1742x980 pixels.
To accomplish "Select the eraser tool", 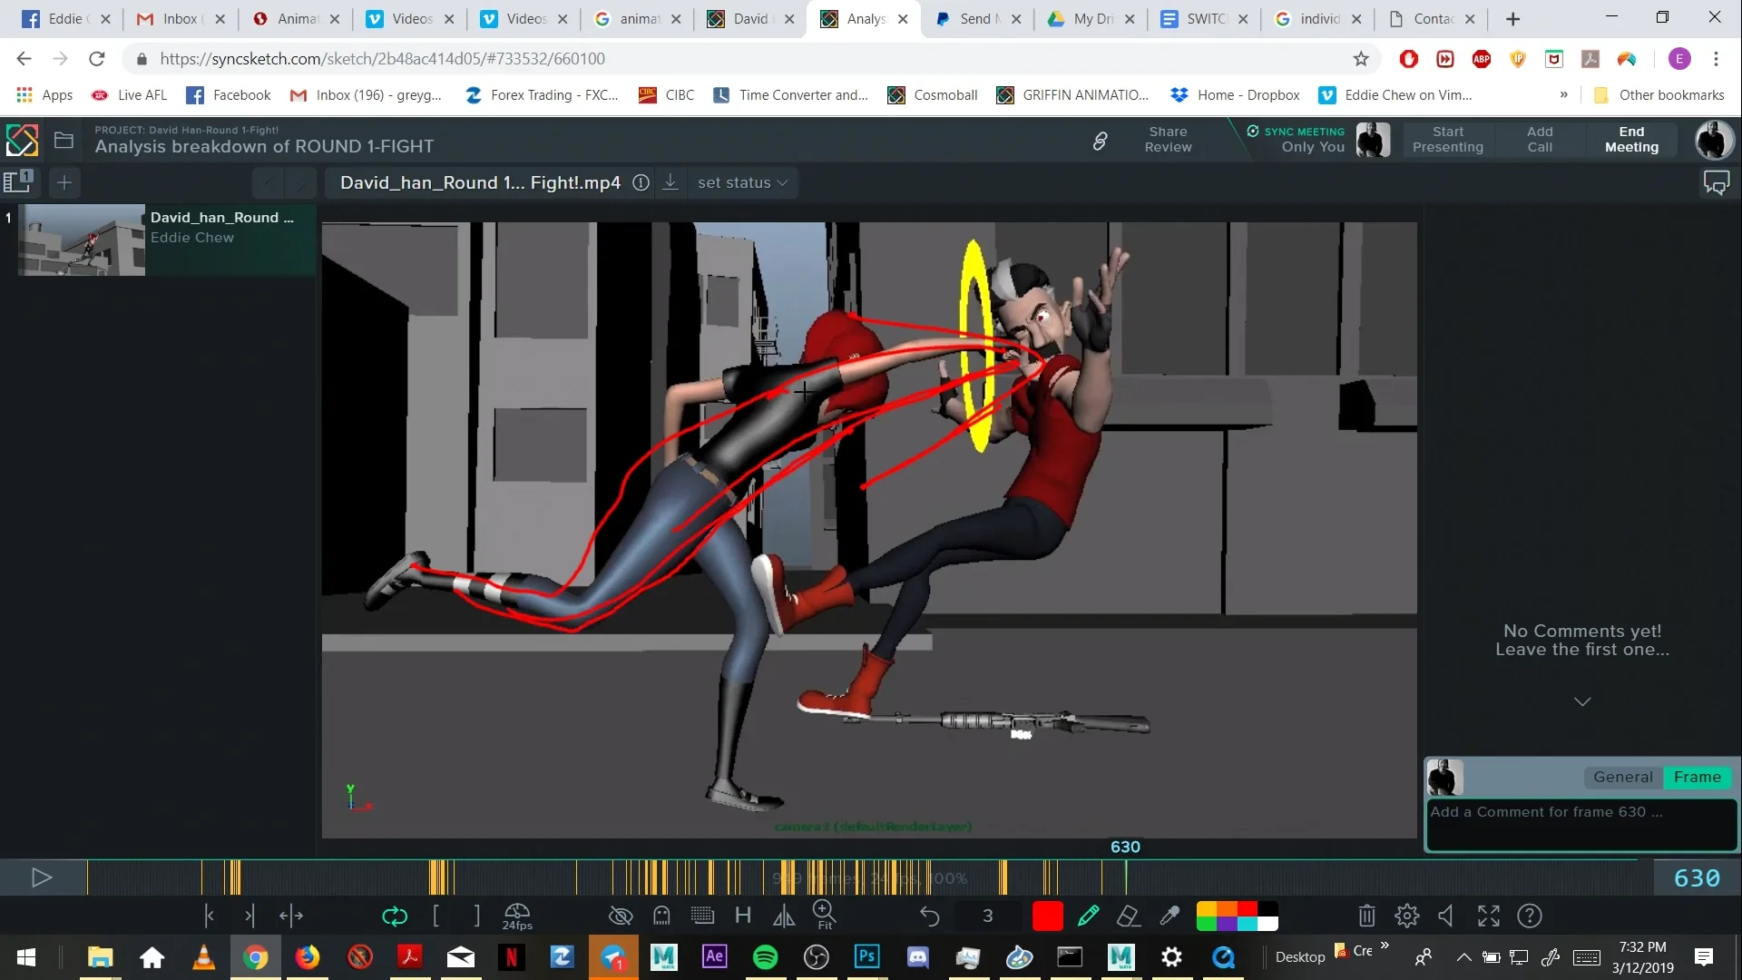I will tap(1129, 916).
